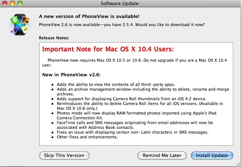Click the 'new version of PhoneView is available' headline

pos(91,17)
